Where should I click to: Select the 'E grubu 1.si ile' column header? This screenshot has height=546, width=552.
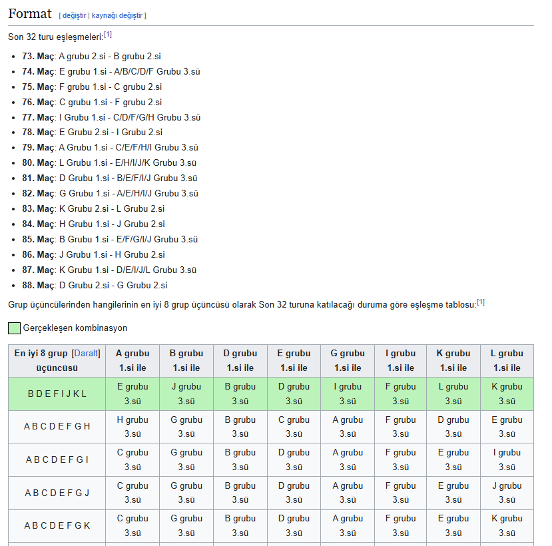pos(294,361)
